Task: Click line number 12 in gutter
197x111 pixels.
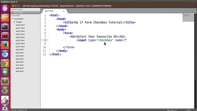Action: [44, 54]
